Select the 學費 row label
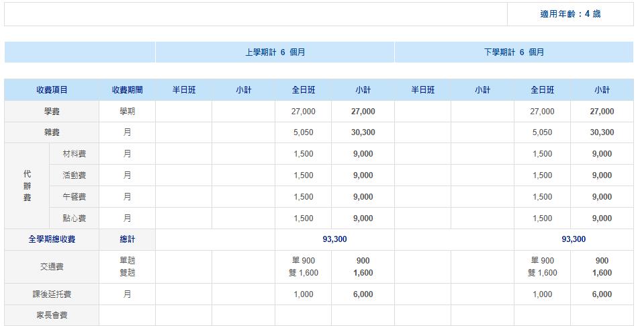The image size is (638, 326). tap(52, 112)
